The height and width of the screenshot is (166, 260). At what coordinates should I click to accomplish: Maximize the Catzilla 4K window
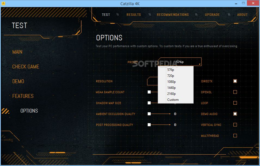(x=243, y=3)
